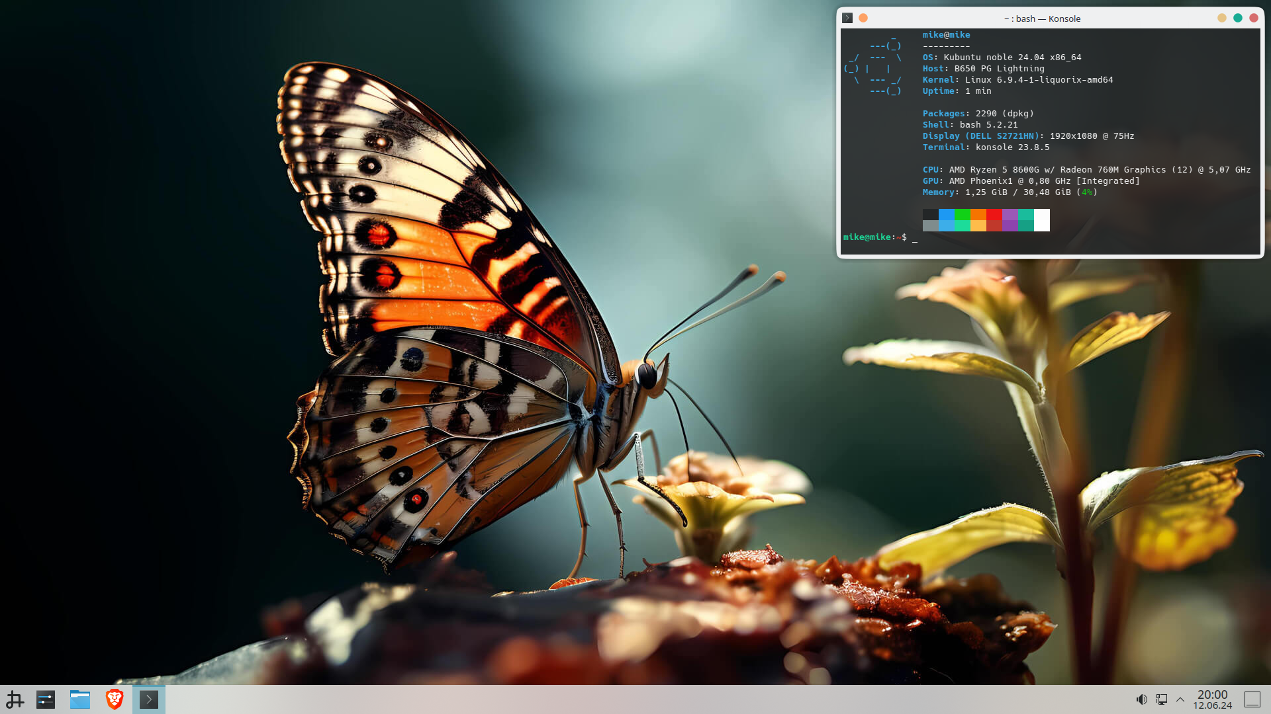
Task: Select the active Konsole task in the taskbar
Action: [x=149, y=699]
